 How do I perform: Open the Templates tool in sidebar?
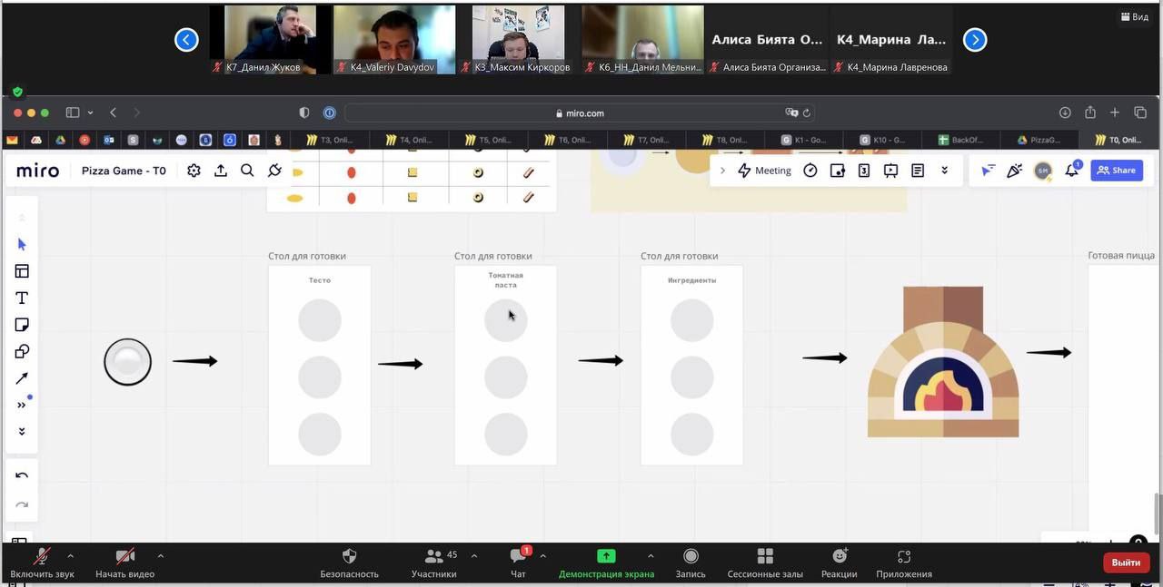pos(22,271)
